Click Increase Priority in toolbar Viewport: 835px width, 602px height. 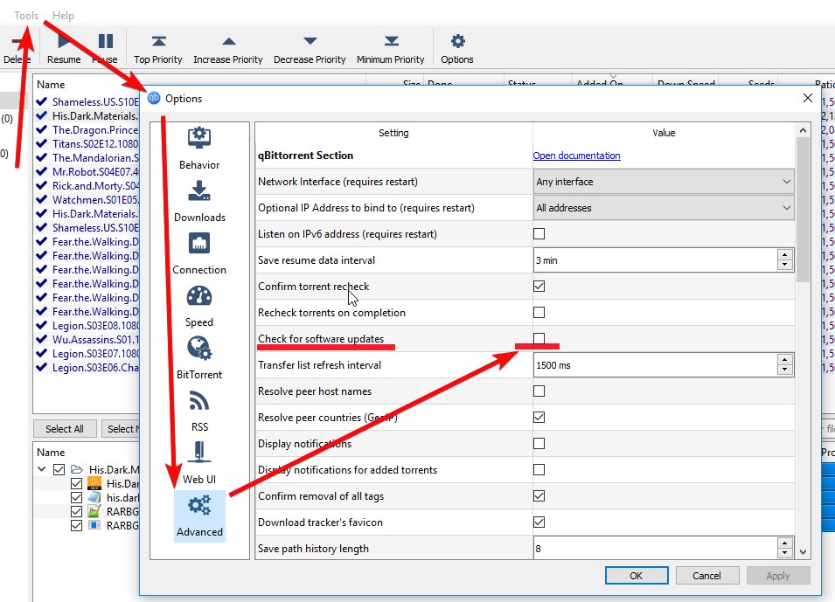pyautogui.click(x=228, y=48)
